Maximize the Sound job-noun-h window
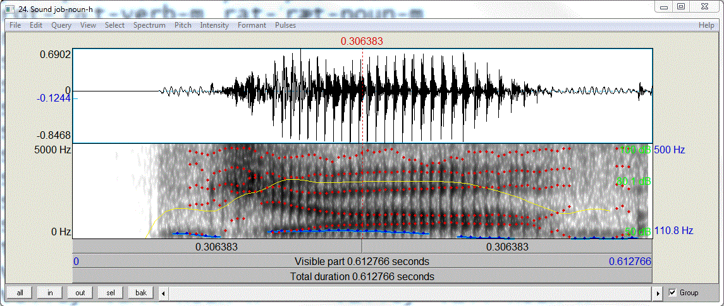Image resolution: width=724 pixels, height=306 pixels. (681, 7)
